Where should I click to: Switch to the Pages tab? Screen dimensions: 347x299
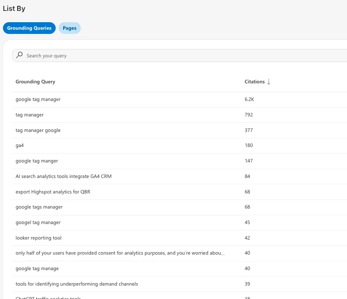coord(69,28)
